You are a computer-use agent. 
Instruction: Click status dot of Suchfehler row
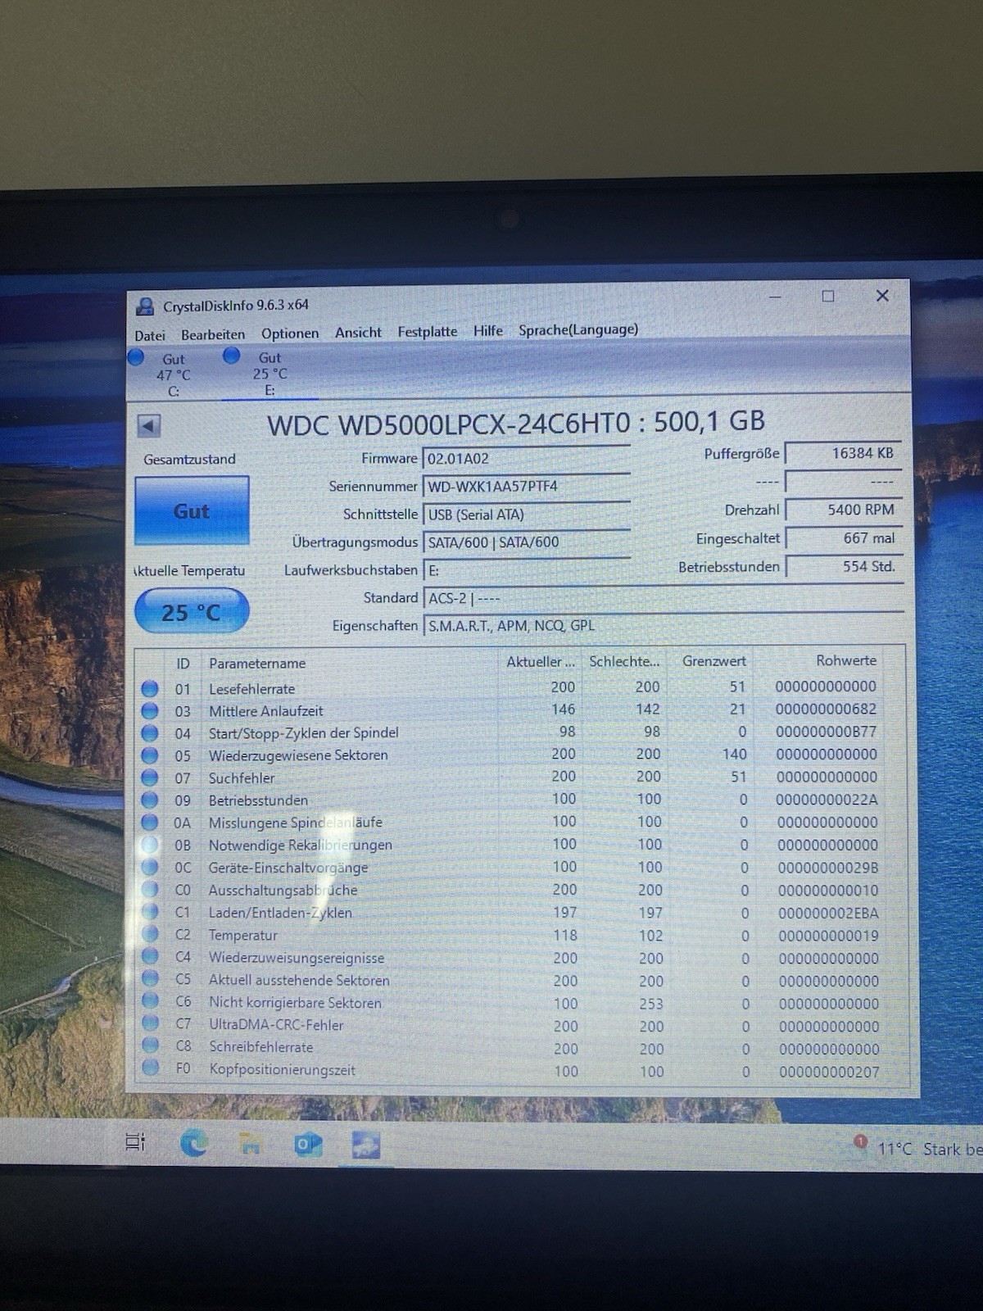pyautogui.click(x=150, y=777)
